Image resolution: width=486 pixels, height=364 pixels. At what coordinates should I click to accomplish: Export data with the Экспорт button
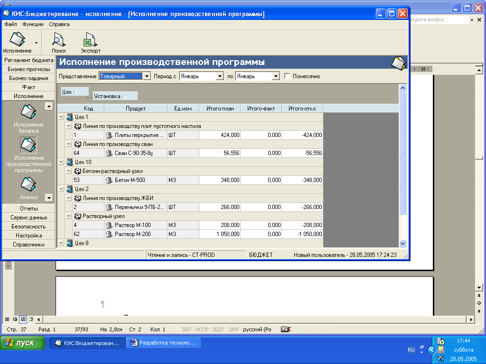click(91, 42)
